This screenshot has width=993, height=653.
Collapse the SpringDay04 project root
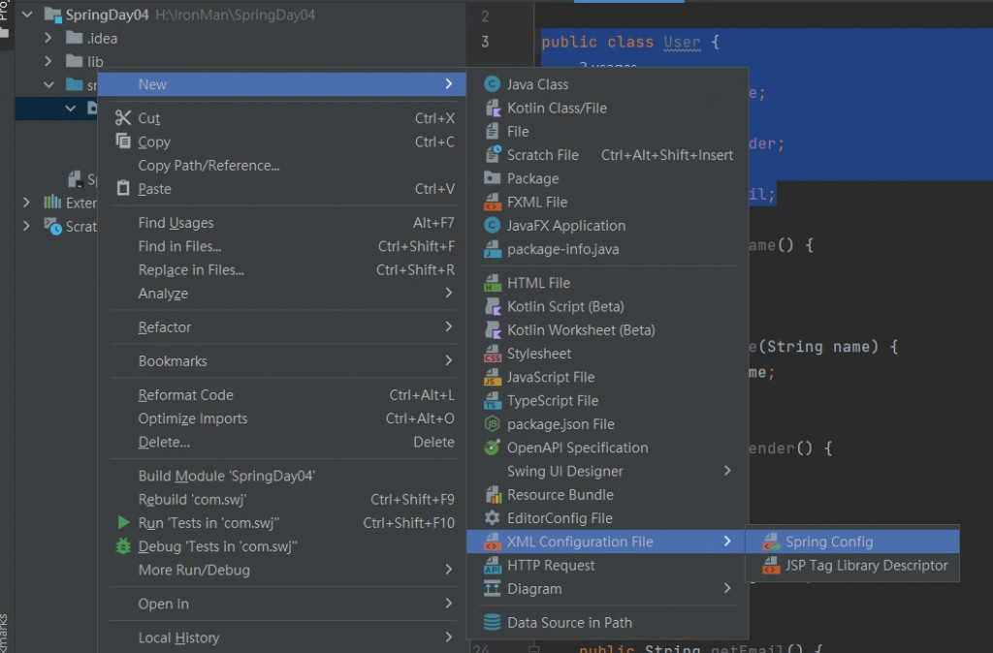27,15
